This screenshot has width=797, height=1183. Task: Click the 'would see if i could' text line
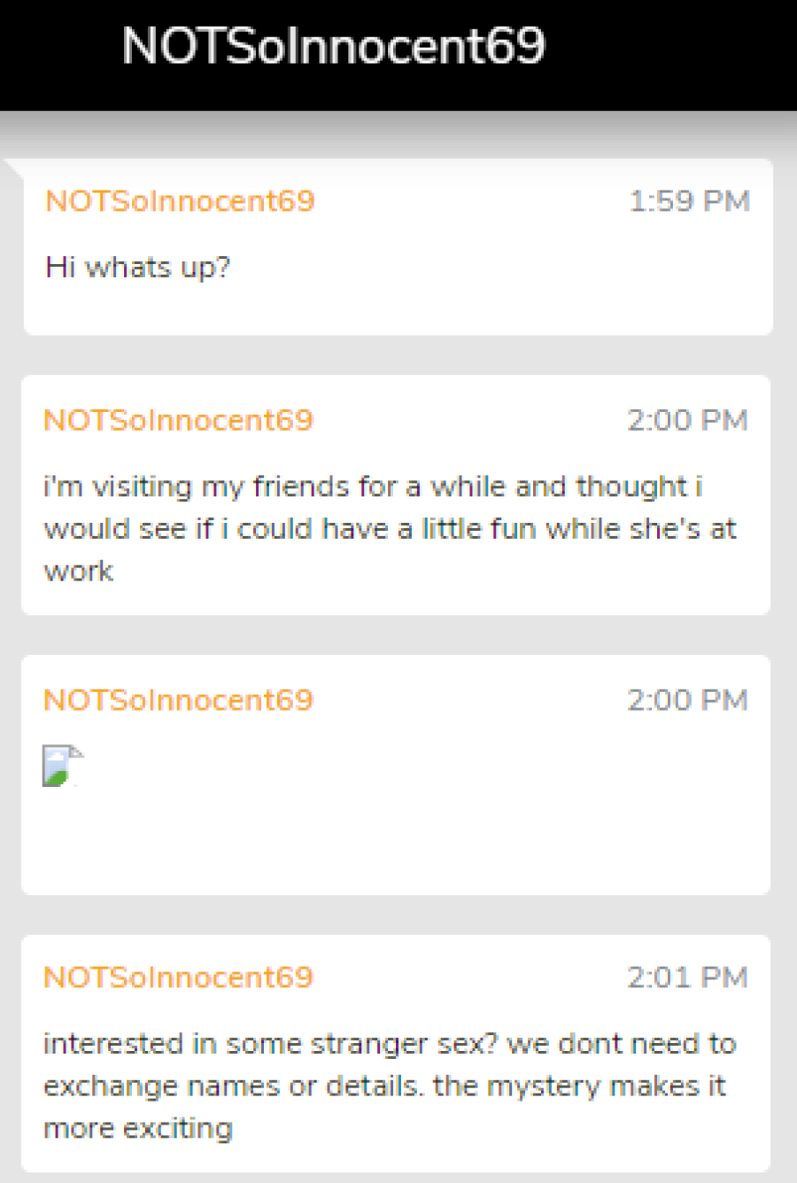(391, 529)
